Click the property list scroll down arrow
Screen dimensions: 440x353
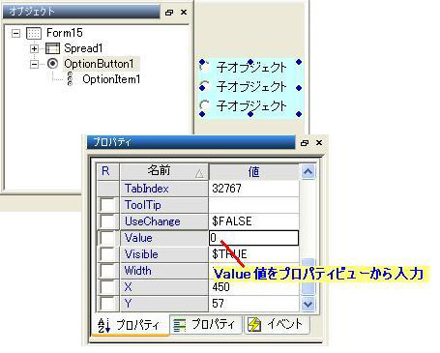308,304
